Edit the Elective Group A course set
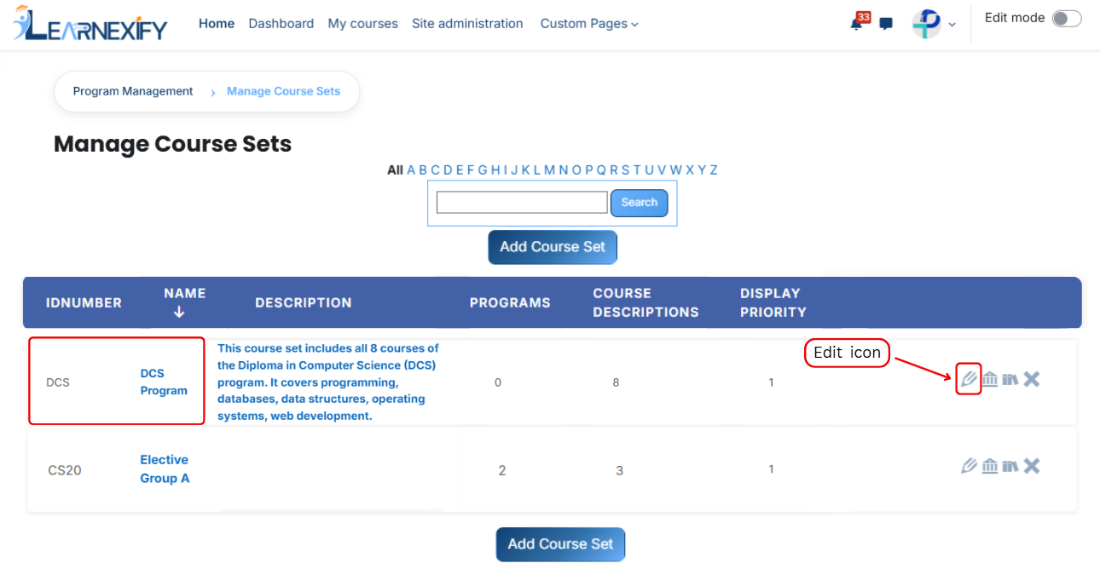1100x569 pixels. click(x=969, y=466)
